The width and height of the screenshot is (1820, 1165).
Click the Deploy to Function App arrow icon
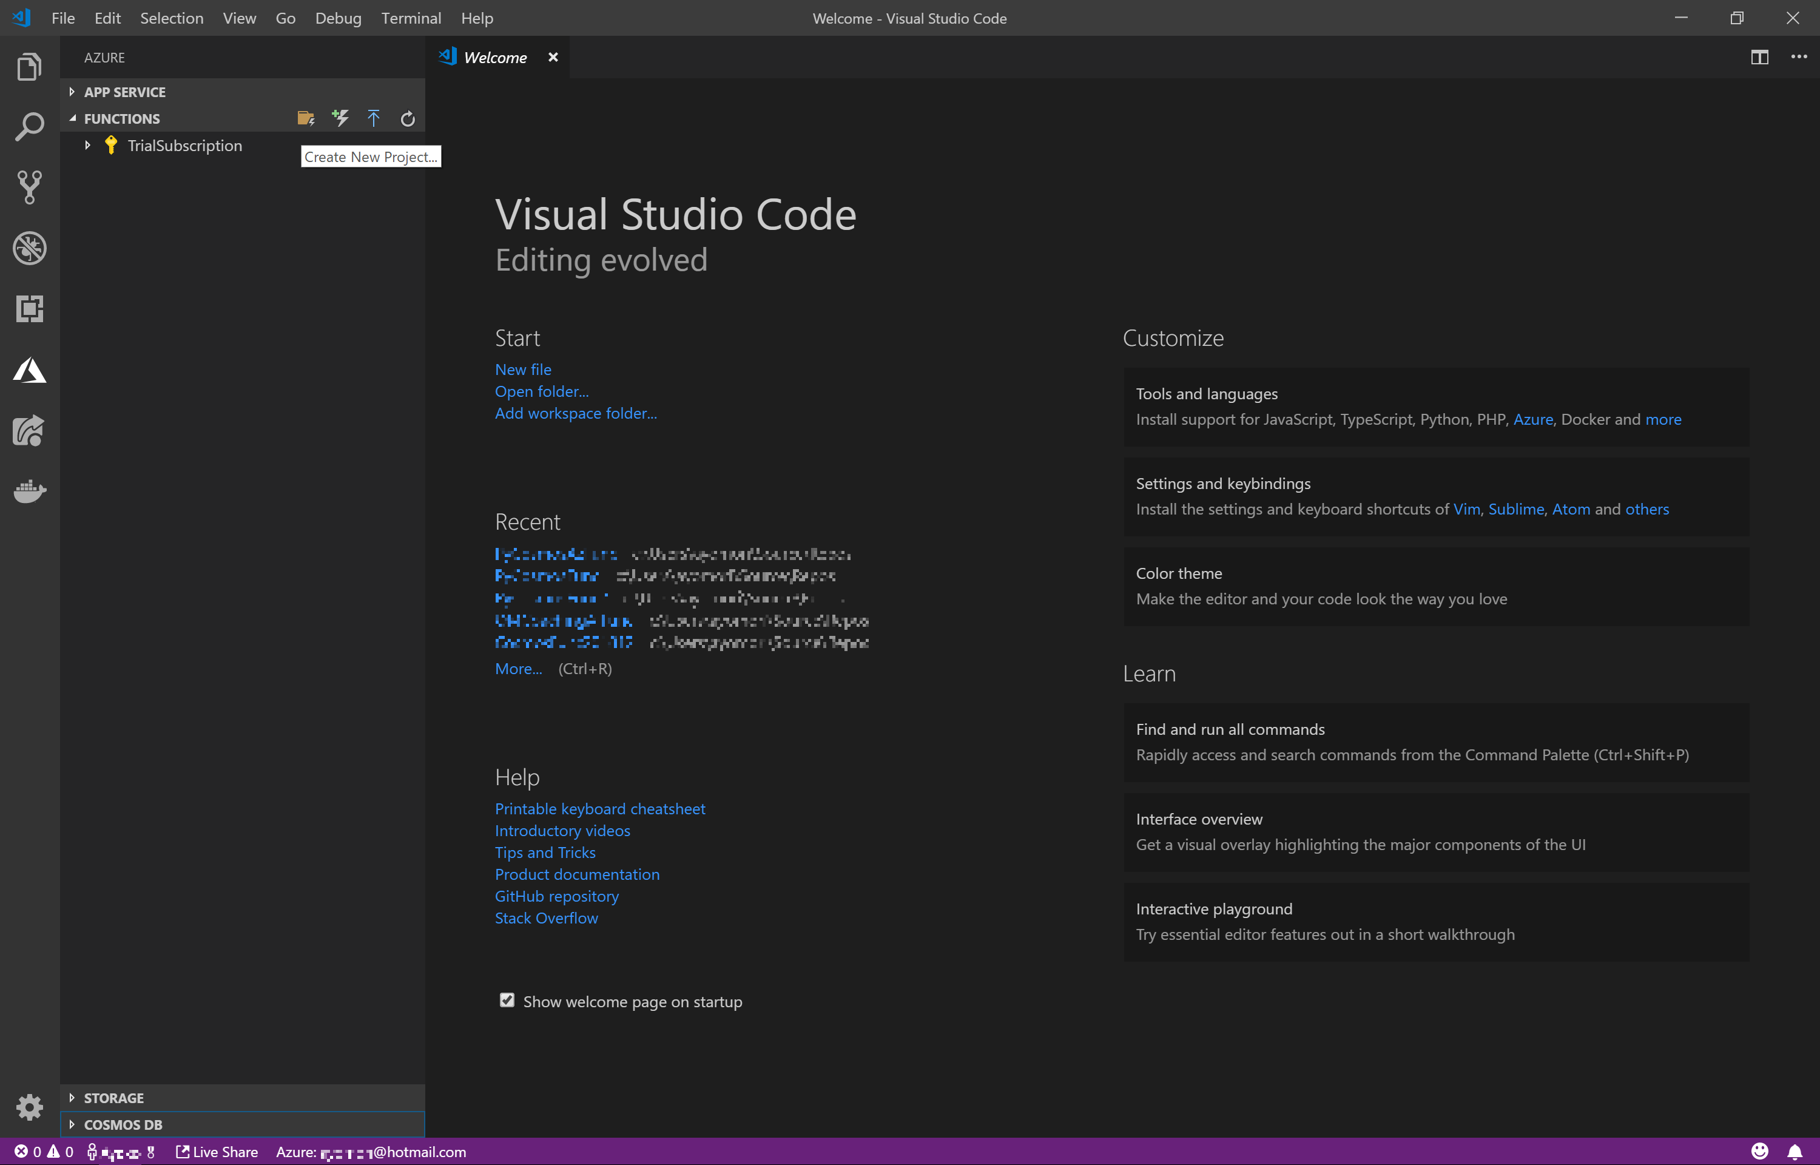pyautogui.click(x=374, y=118)
